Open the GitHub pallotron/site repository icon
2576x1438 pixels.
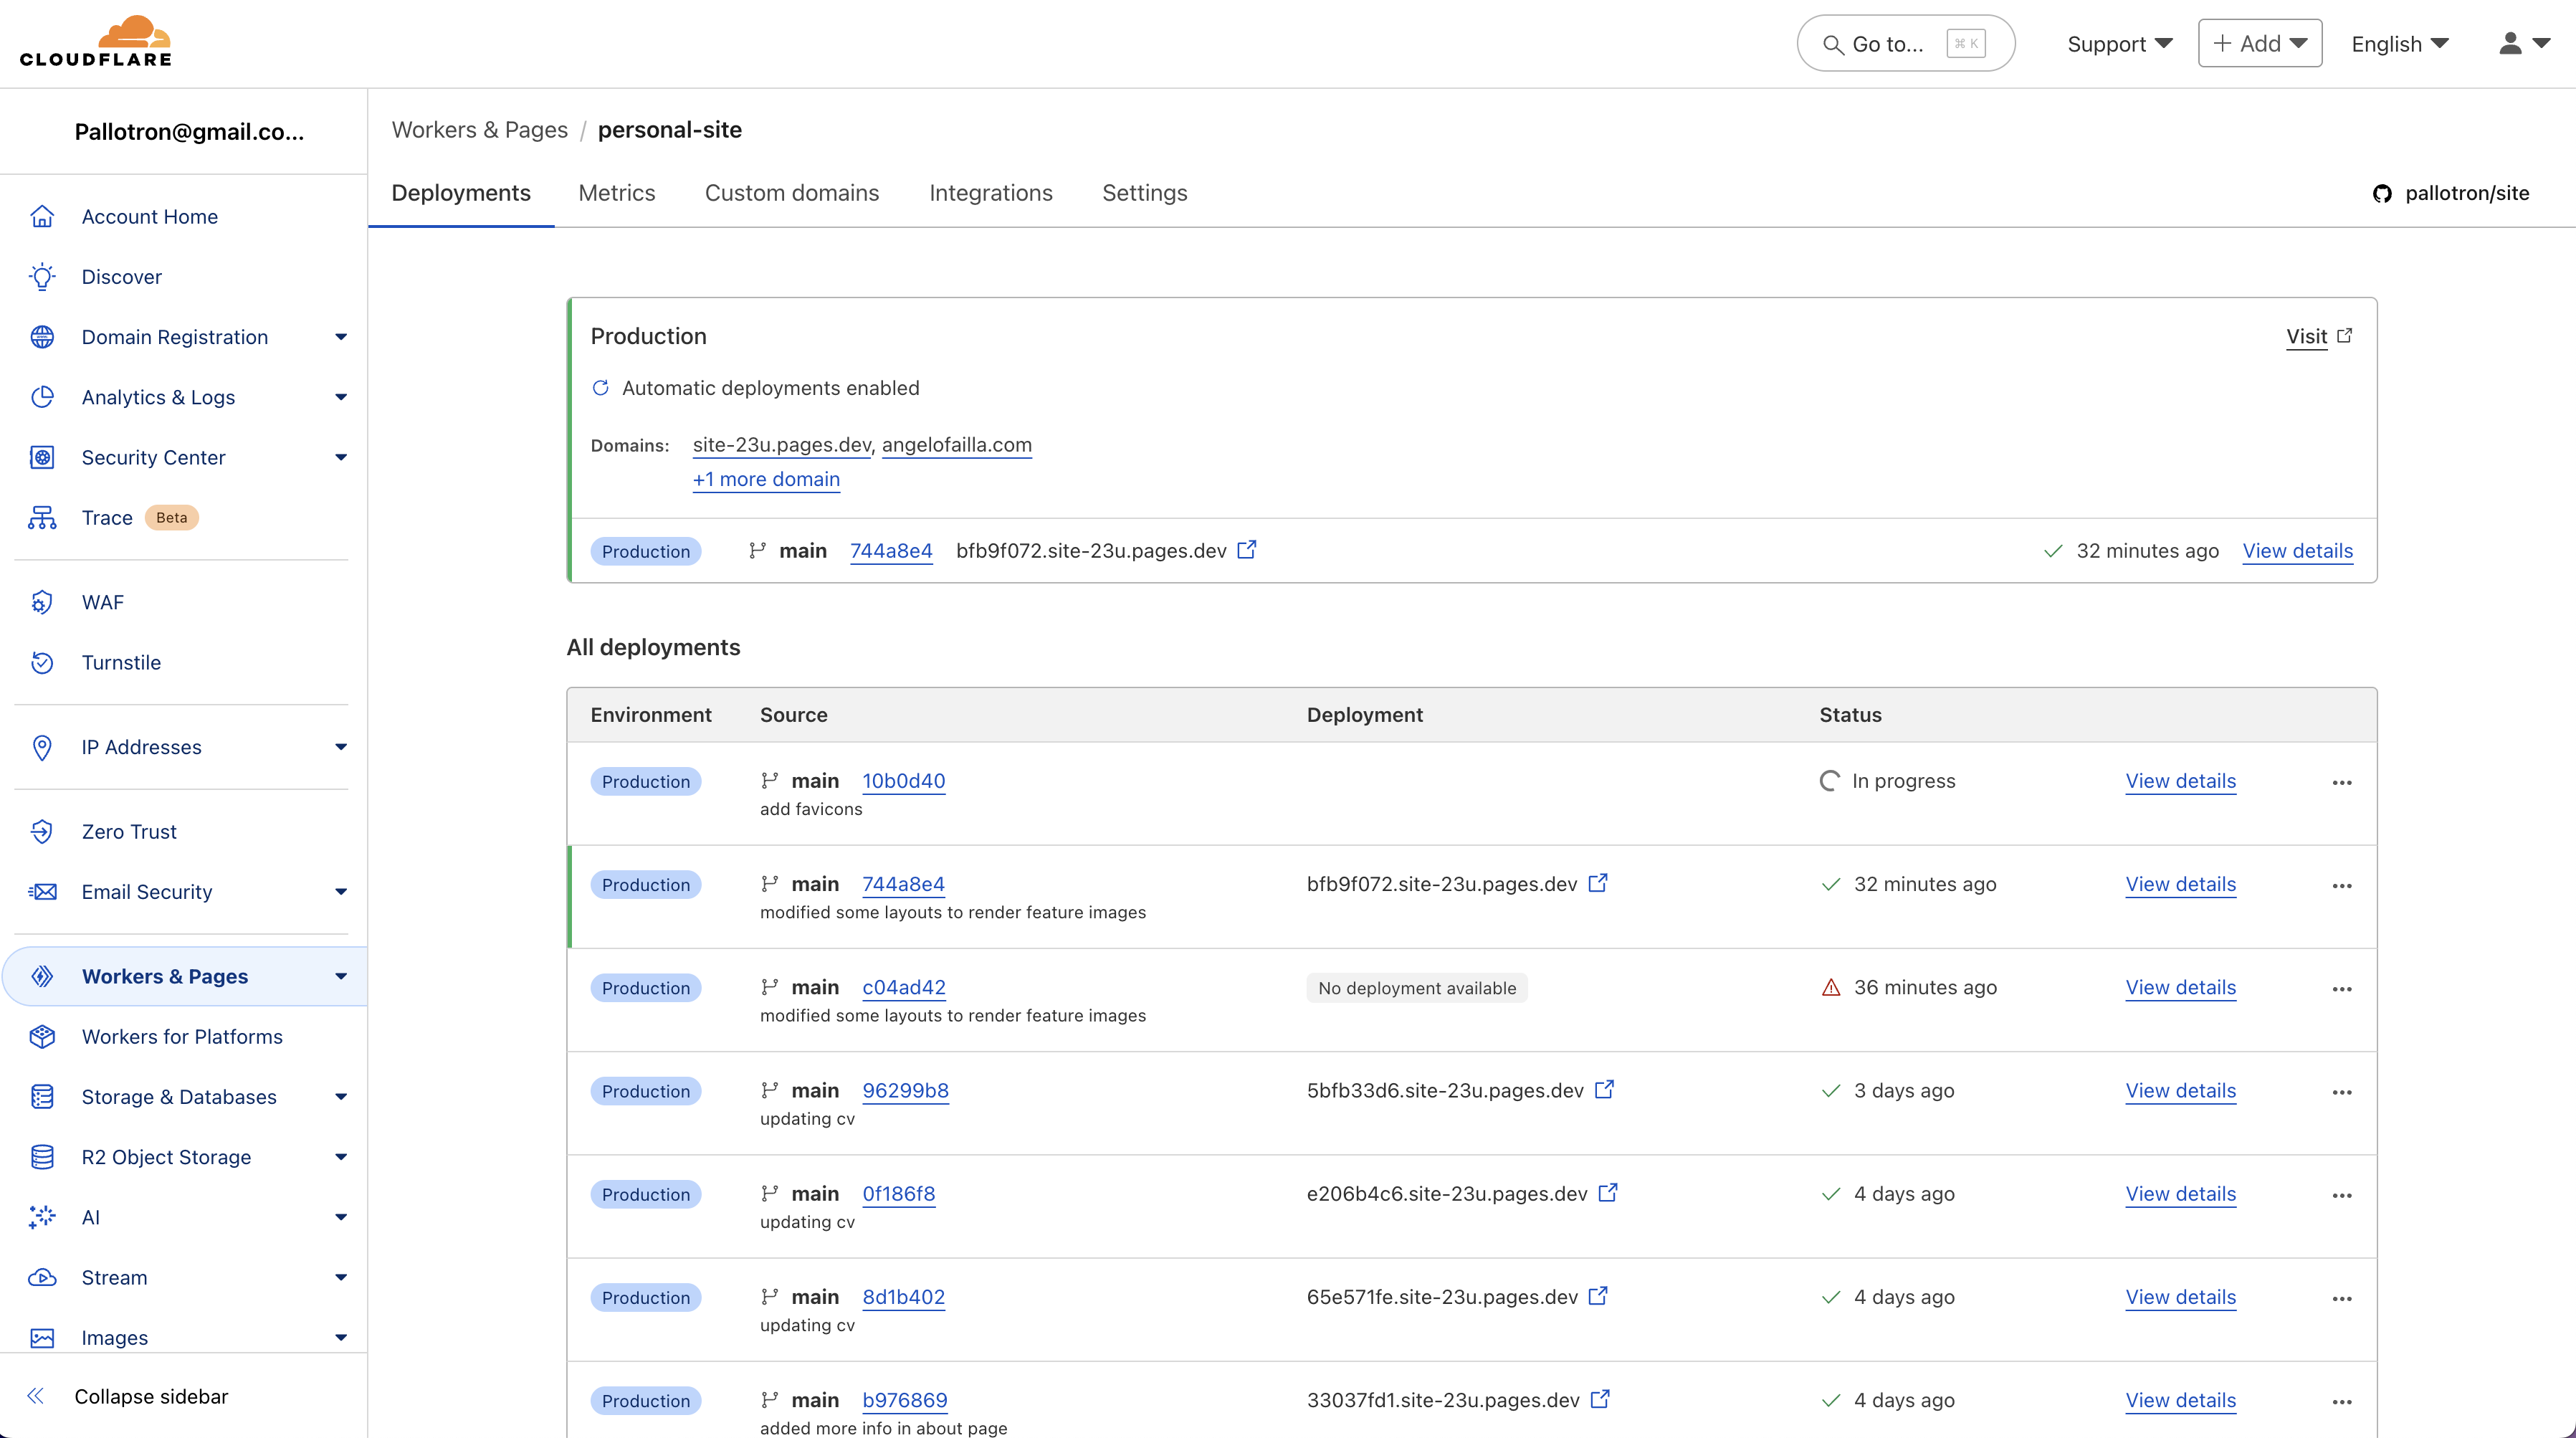[2383, 193]
